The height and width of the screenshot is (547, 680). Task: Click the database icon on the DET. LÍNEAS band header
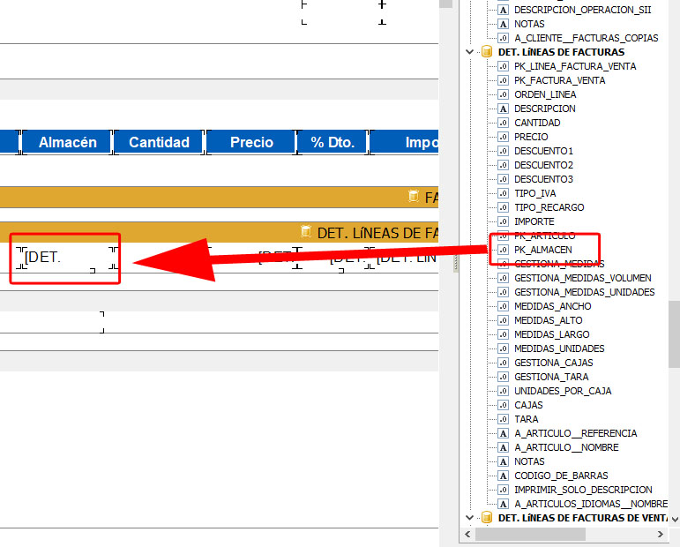[306, 232]
